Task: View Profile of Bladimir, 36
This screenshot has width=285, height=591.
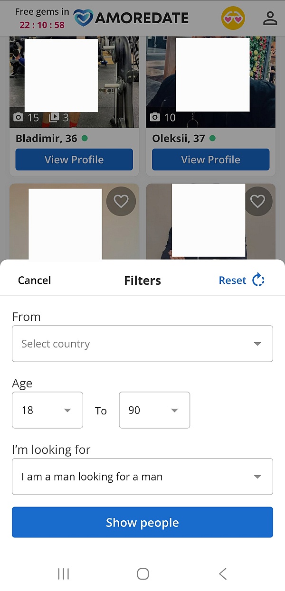Action: (x=74, y=159)
